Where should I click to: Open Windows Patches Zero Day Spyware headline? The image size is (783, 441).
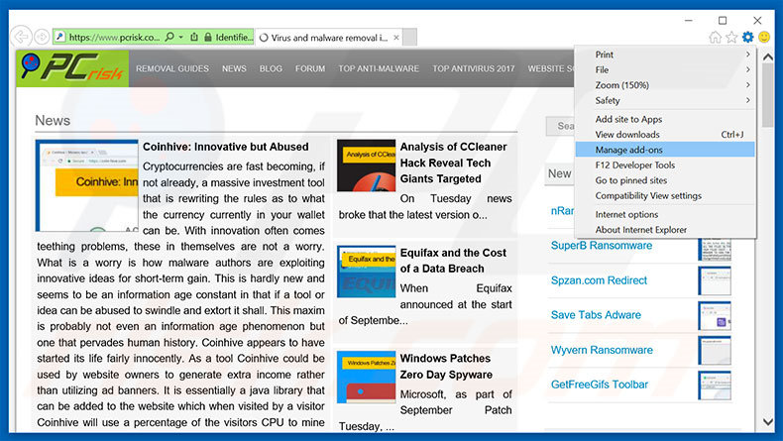point(446,367)
